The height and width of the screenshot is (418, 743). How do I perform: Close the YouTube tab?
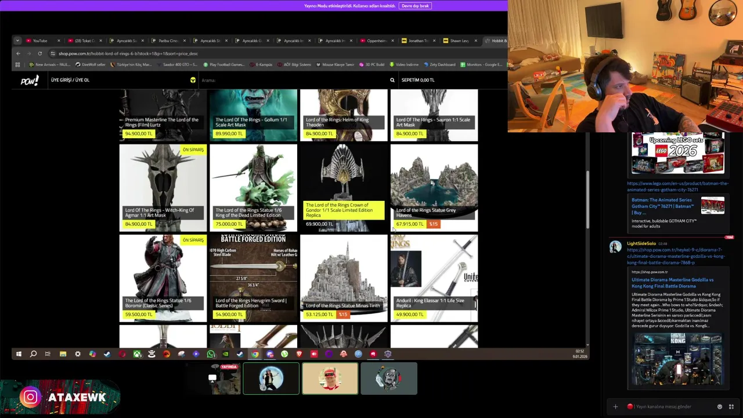(x=59, y=41)
